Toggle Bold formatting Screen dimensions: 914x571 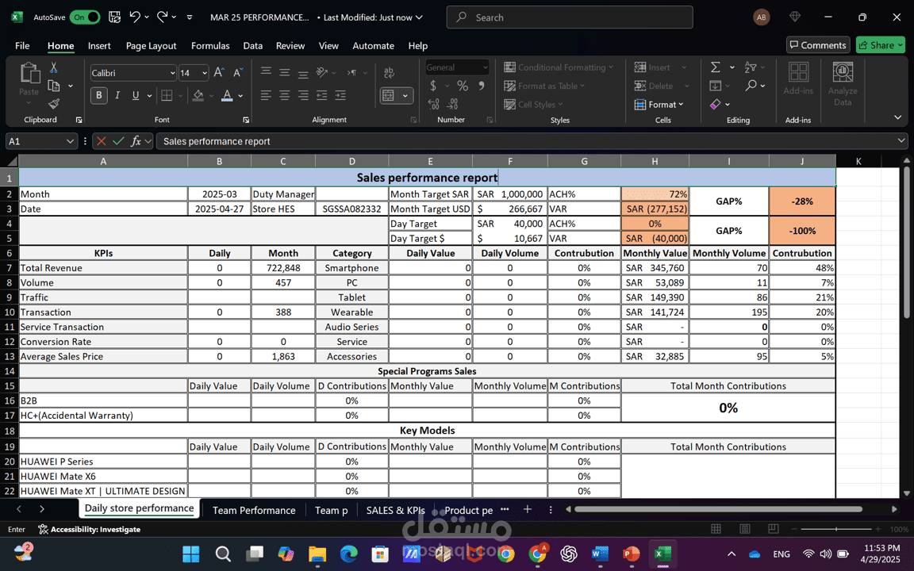(x=98, y=95)
